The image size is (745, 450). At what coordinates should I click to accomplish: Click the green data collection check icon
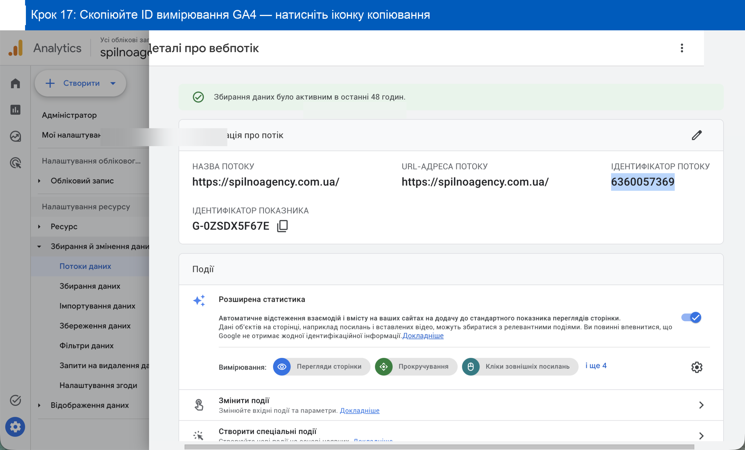(x=198, y=97)
